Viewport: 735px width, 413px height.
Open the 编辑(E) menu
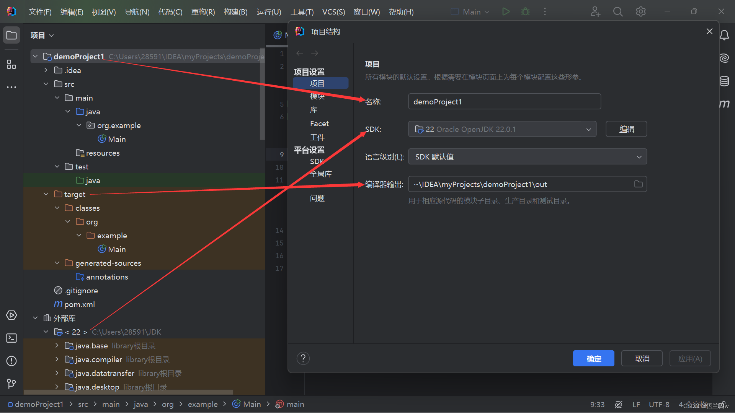(72, 12)
